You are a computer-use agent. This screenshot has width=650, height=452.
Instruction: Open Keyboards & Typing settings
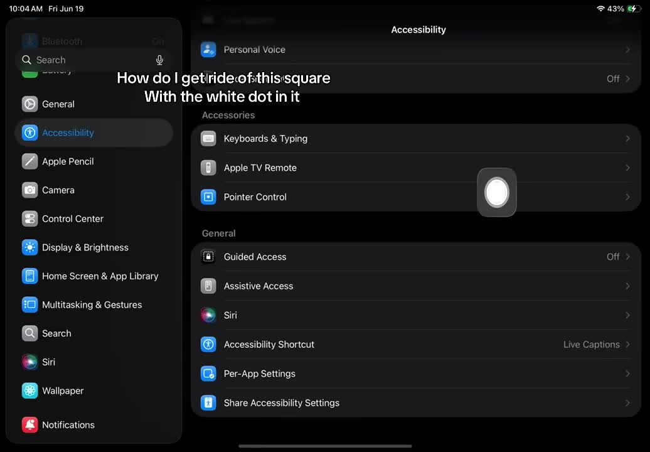(416, 139)
